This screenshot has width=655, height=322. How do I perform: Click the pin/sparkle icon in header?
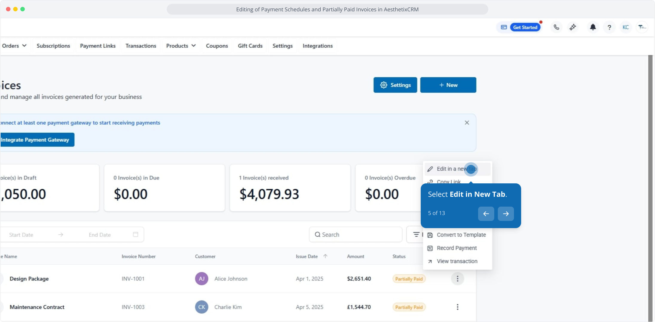point(573,27)
